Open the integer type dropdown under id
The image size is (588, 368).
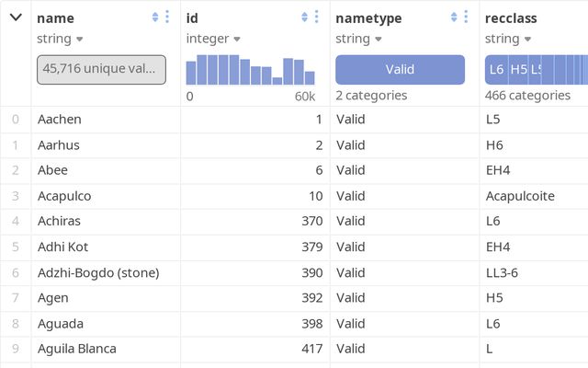point(213,39)
